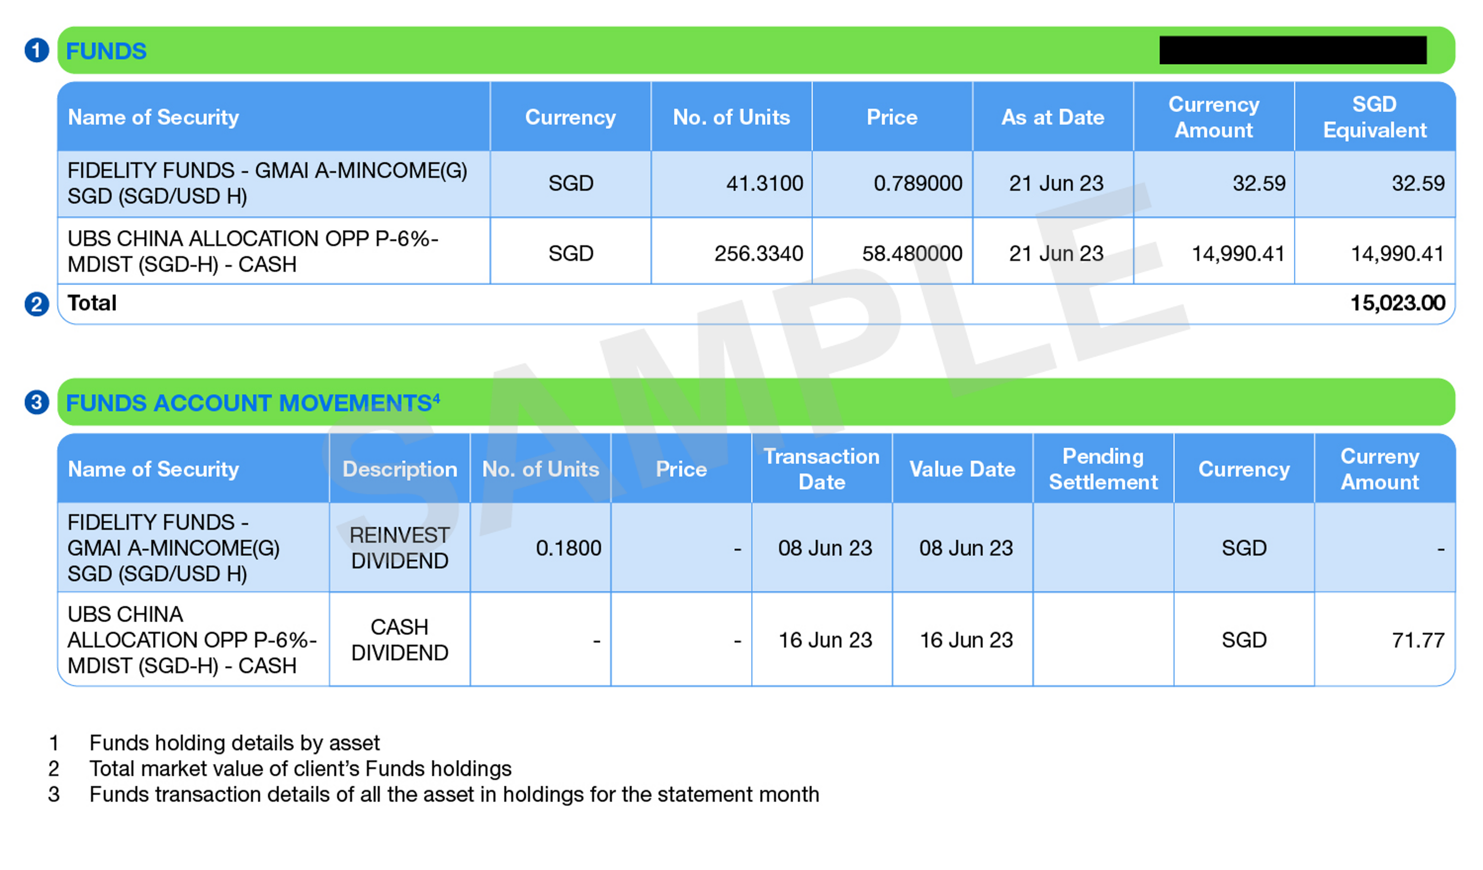Click the Pending Settlement column header
1483x870 pixels.
point(1103,469)
